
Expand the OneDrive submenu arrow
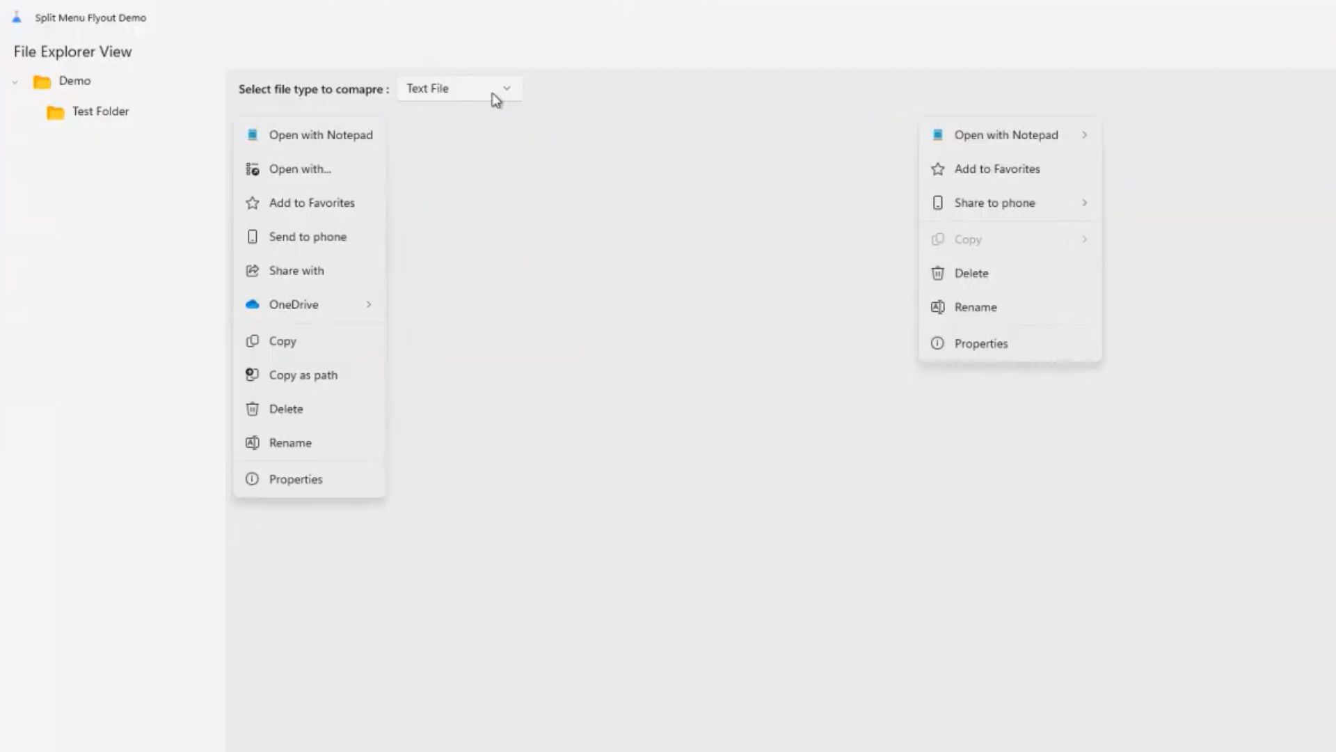369,304
